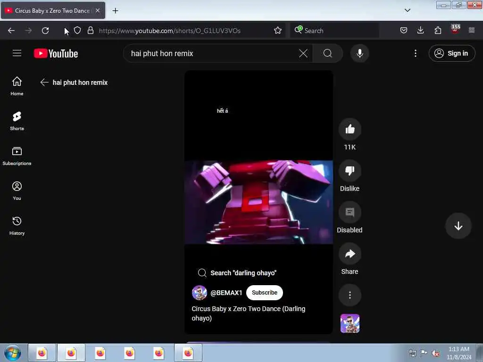View site security padlock info
483x362 pixels.
point(90,31)
